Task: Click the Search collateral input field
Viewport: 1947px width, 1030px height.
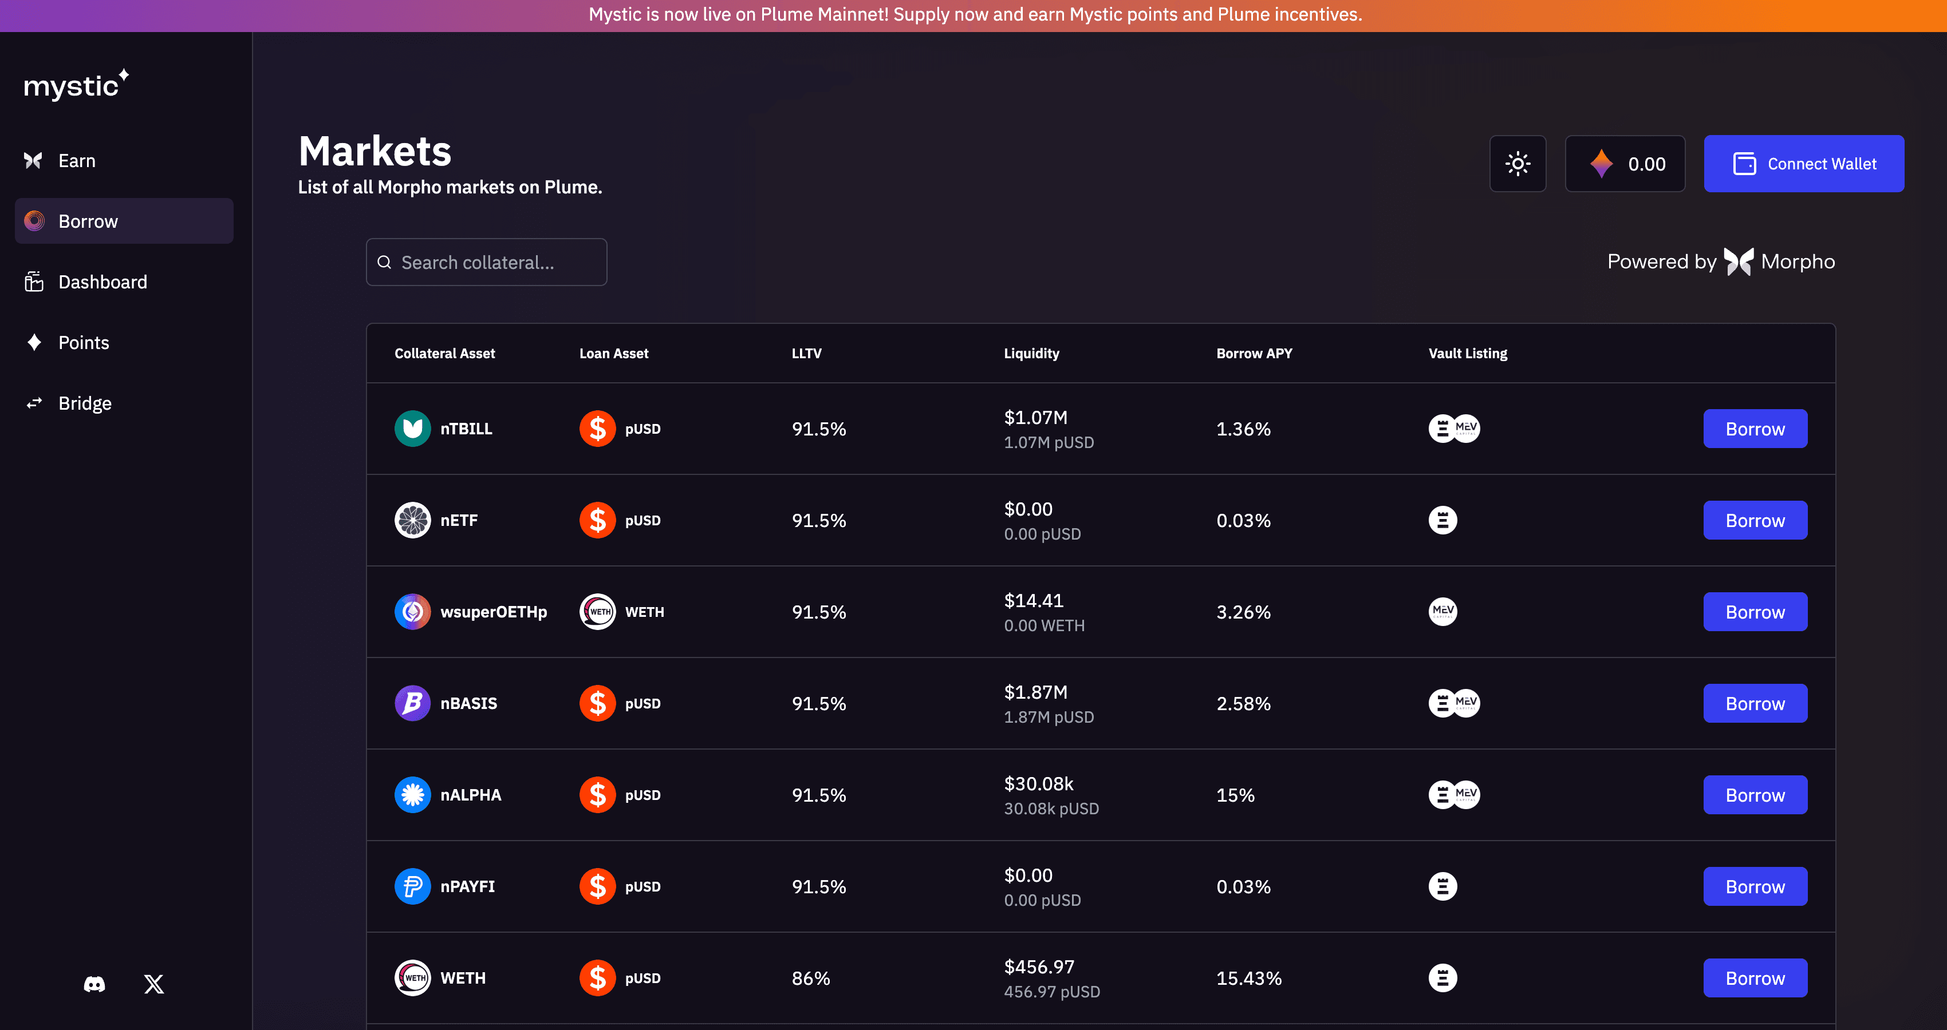Action: tap(487, 262)
